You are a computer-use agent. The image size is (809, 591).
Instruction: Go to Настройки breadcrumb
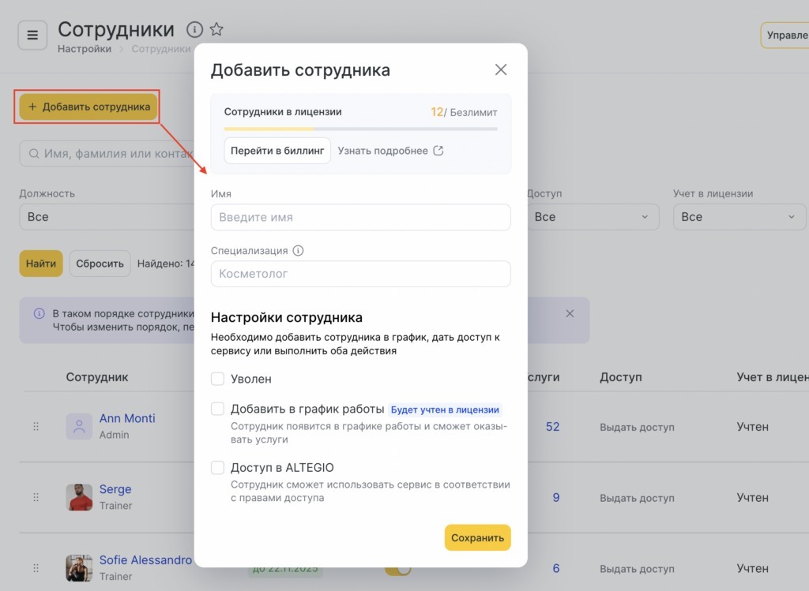pyautogui.click(x=85, y=49)
